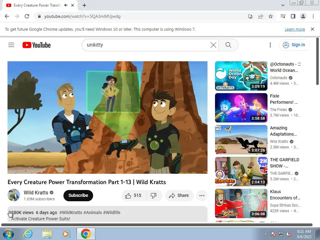
Task: Open the media controls icon
Action: (x=283, y=16)
